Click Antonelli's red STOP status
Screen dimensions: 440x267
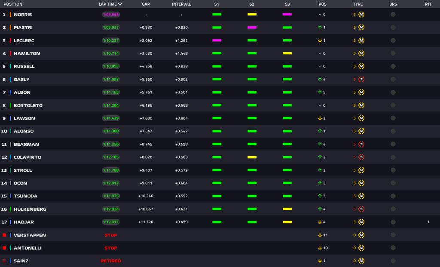tap(111, 248)
